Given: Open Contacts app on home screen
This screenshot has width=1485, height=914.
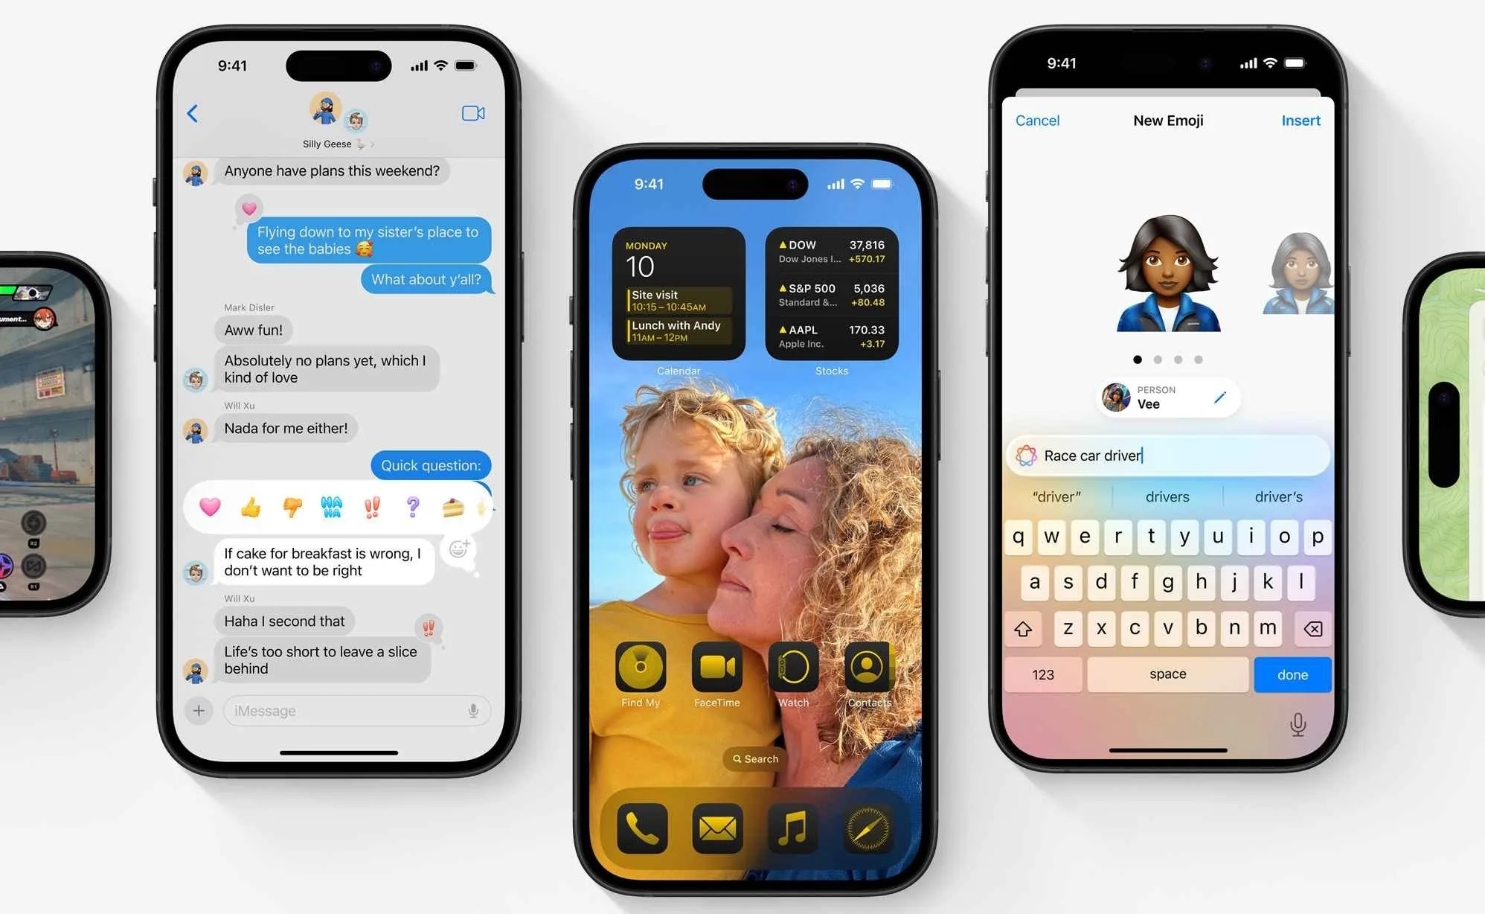Looking at the screenshot, I should tap(871, 674).
